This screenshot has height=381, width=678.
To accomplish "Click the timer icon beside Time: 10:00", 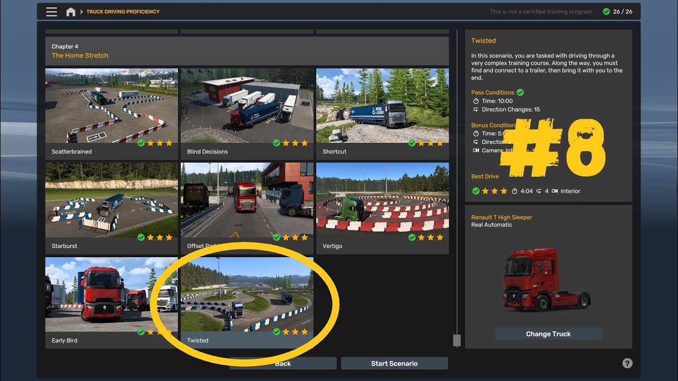I will click(476, 101).
